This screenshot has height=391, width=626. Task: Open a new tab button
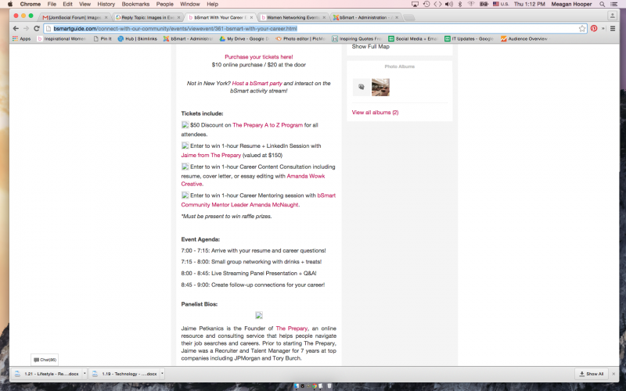click(x=408, y=17)
